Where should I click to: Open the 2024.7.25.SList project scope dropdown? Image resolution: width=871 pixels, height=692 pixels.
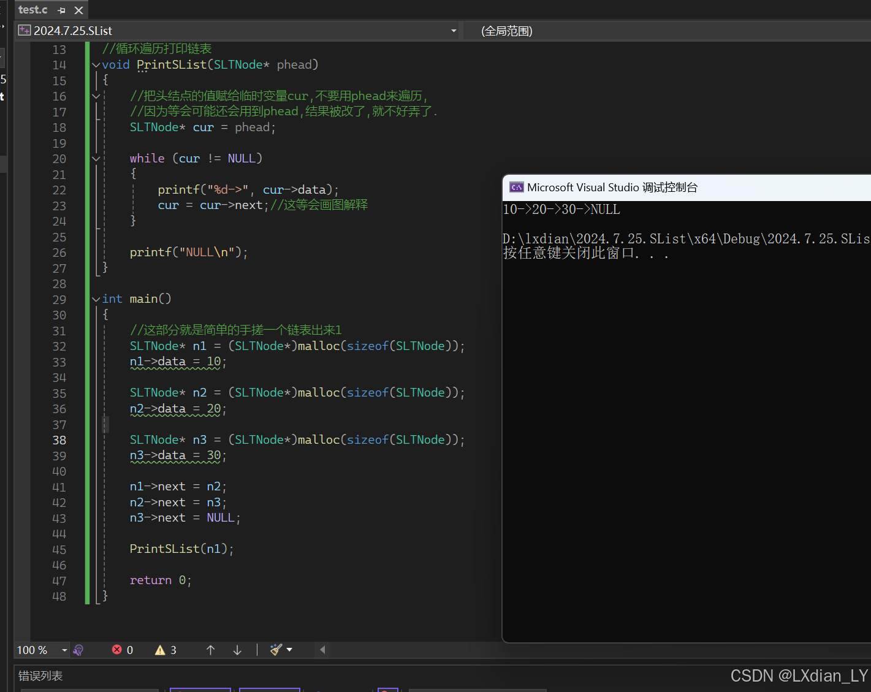[x=454, y=31]
